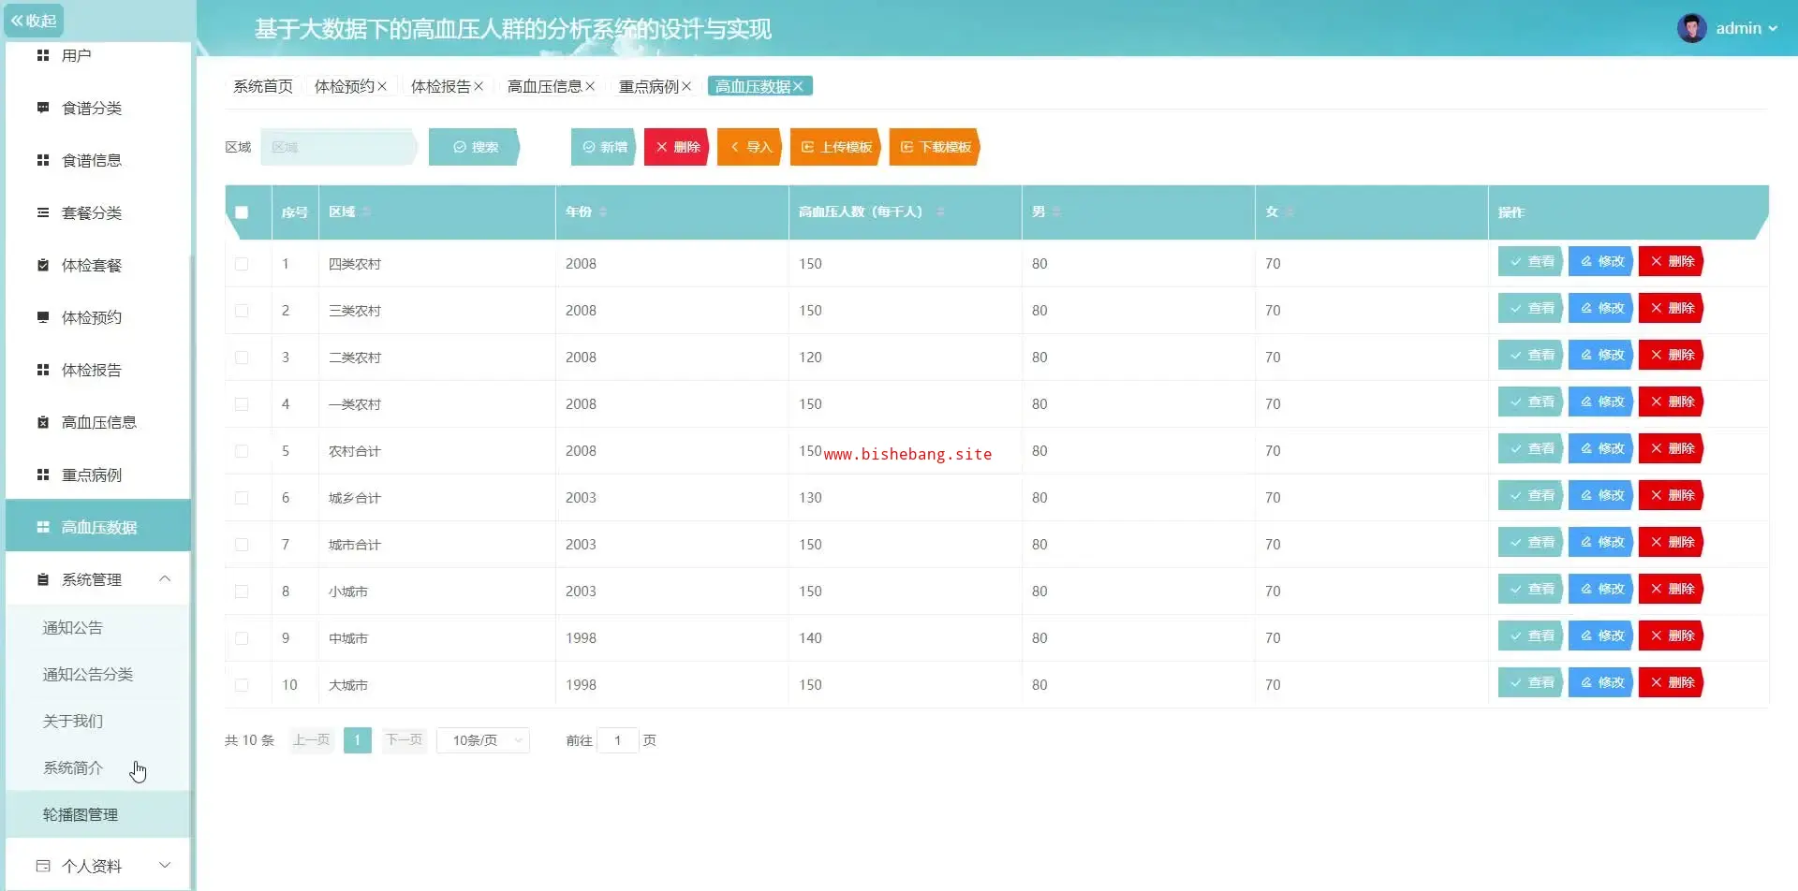
Task: View details of row 农村合计
Action: click(1530, 448)
